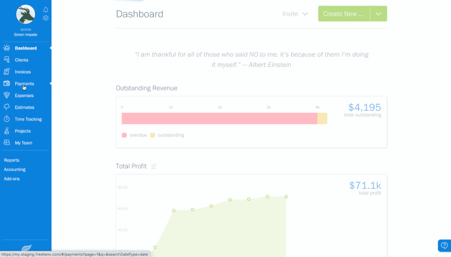The width and height of the screenshot is (451, 257).
Task: Expand the Invite dropdown
Action: pyautogui.click(x=295, y=14)
